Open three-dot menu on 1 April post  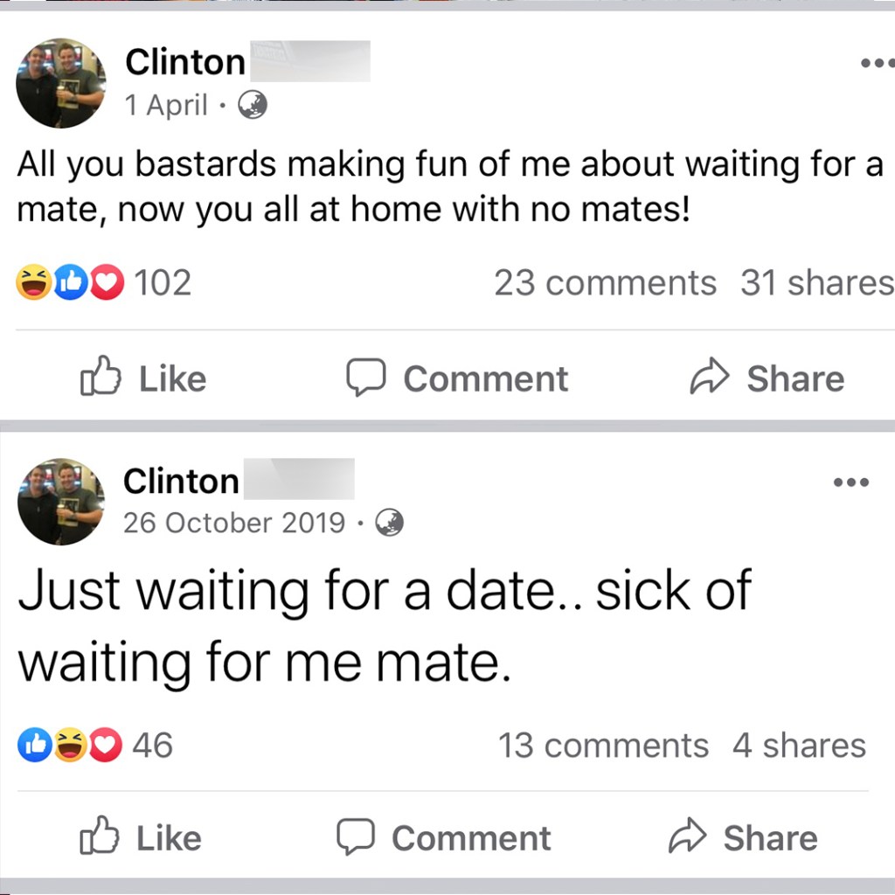point(878,63)
